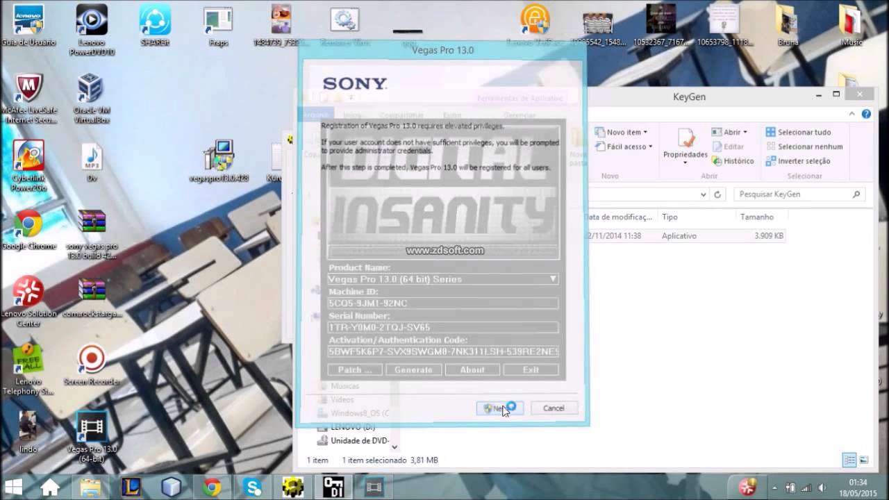Open Oracle VM VirtualBox desktop icon

point(92,98)
